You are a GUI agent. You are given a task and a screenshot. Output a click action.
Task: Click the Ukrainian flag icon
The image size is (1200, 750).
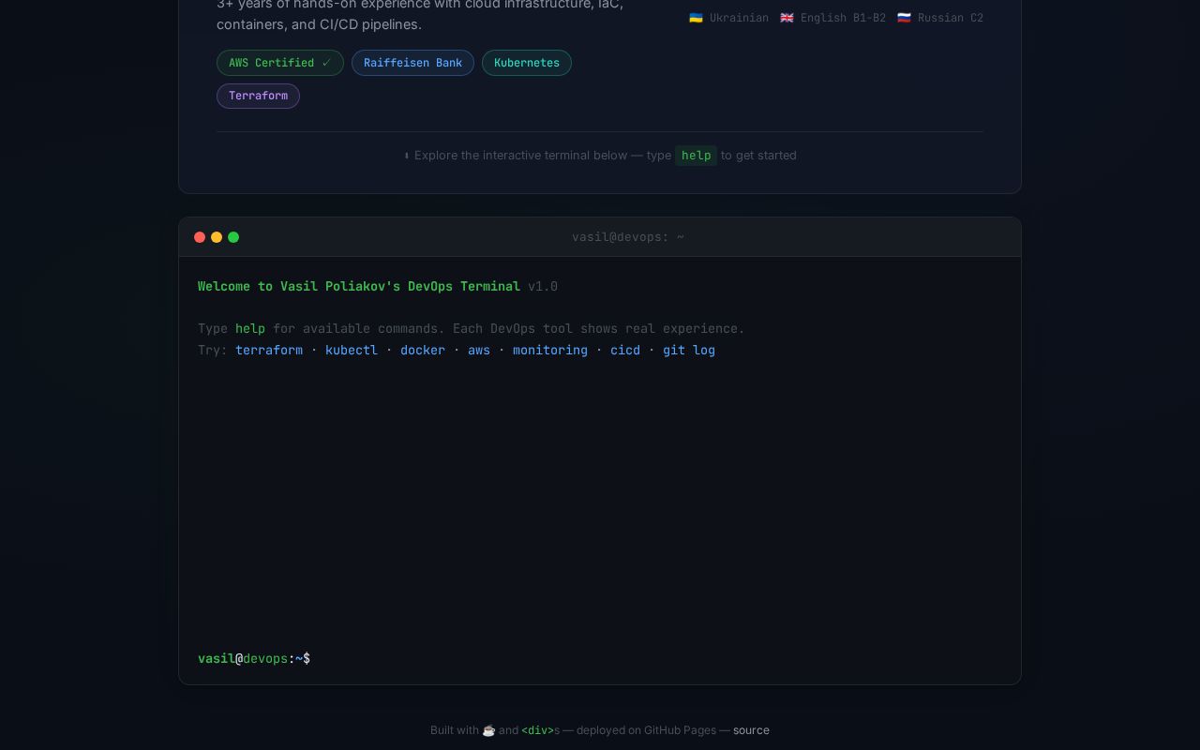696,18
